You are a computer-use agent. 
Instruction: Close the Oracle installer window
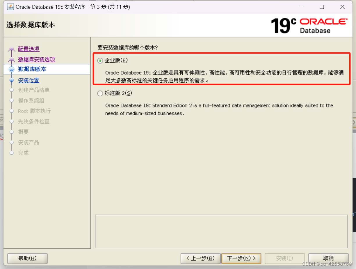click(342, 7)
